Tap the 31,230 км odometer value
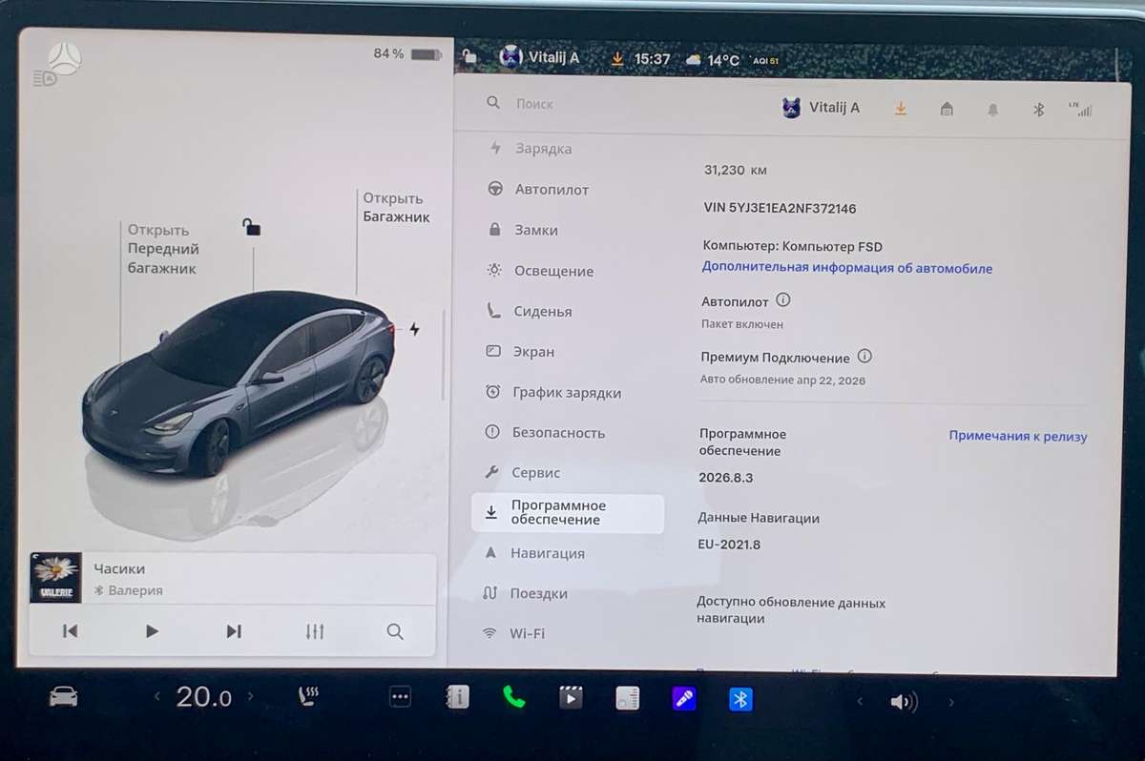The image size is (1145, 761). coord(736,170)
